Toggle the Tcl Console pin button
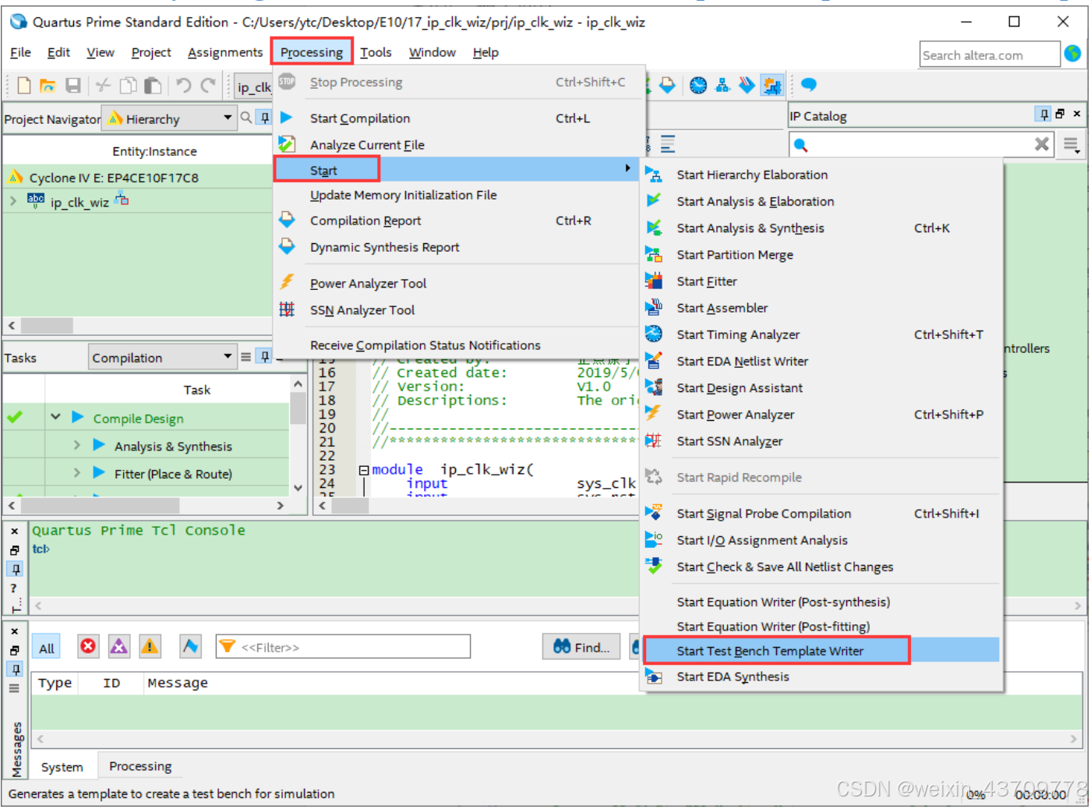The image size is (1091, 809). (x=16, y=569)
